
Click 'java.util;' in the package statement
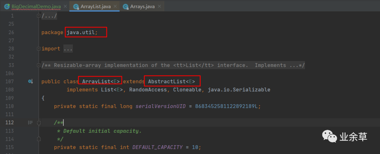(82, 32)
